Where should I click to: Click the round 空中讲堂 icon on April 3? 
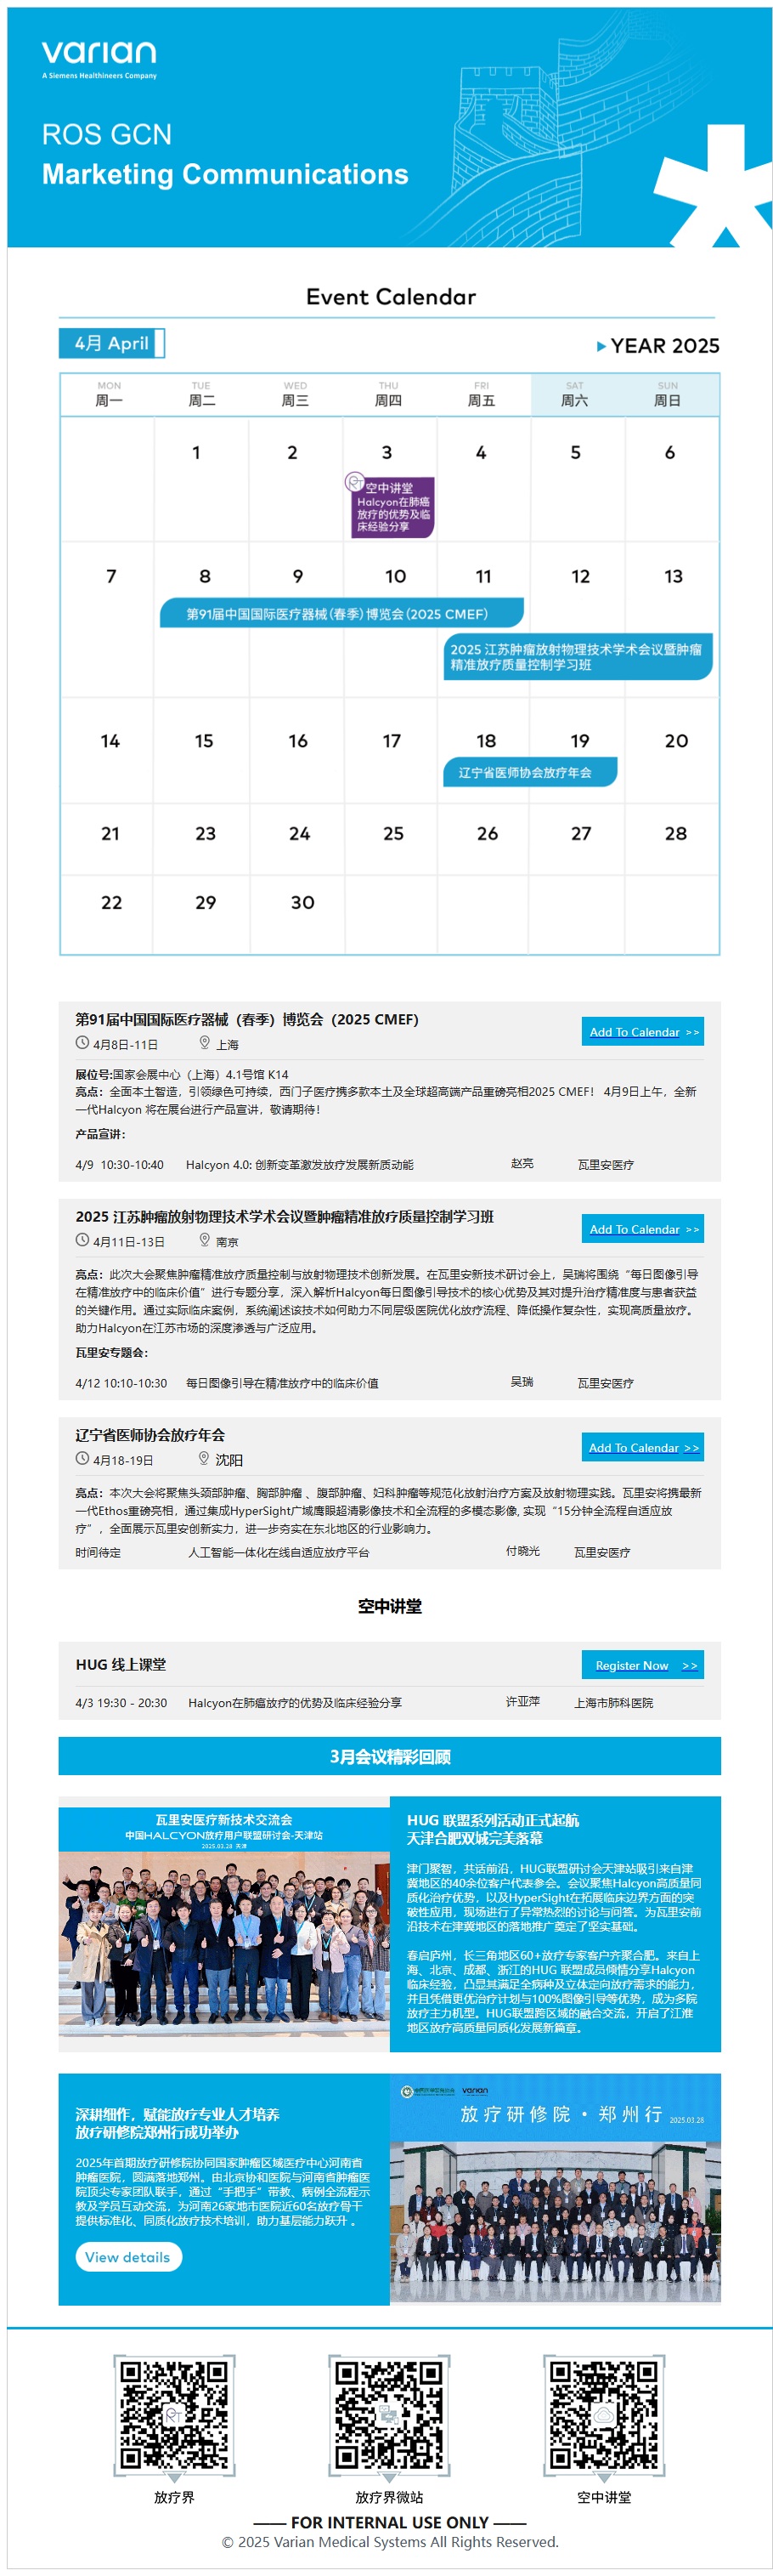(354, 482)
